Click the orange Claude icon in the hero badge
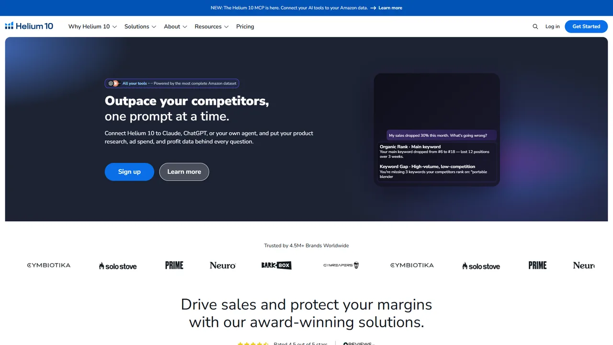Image resolution: width=613 pixels, height=345 pixels. coord(115,83)
